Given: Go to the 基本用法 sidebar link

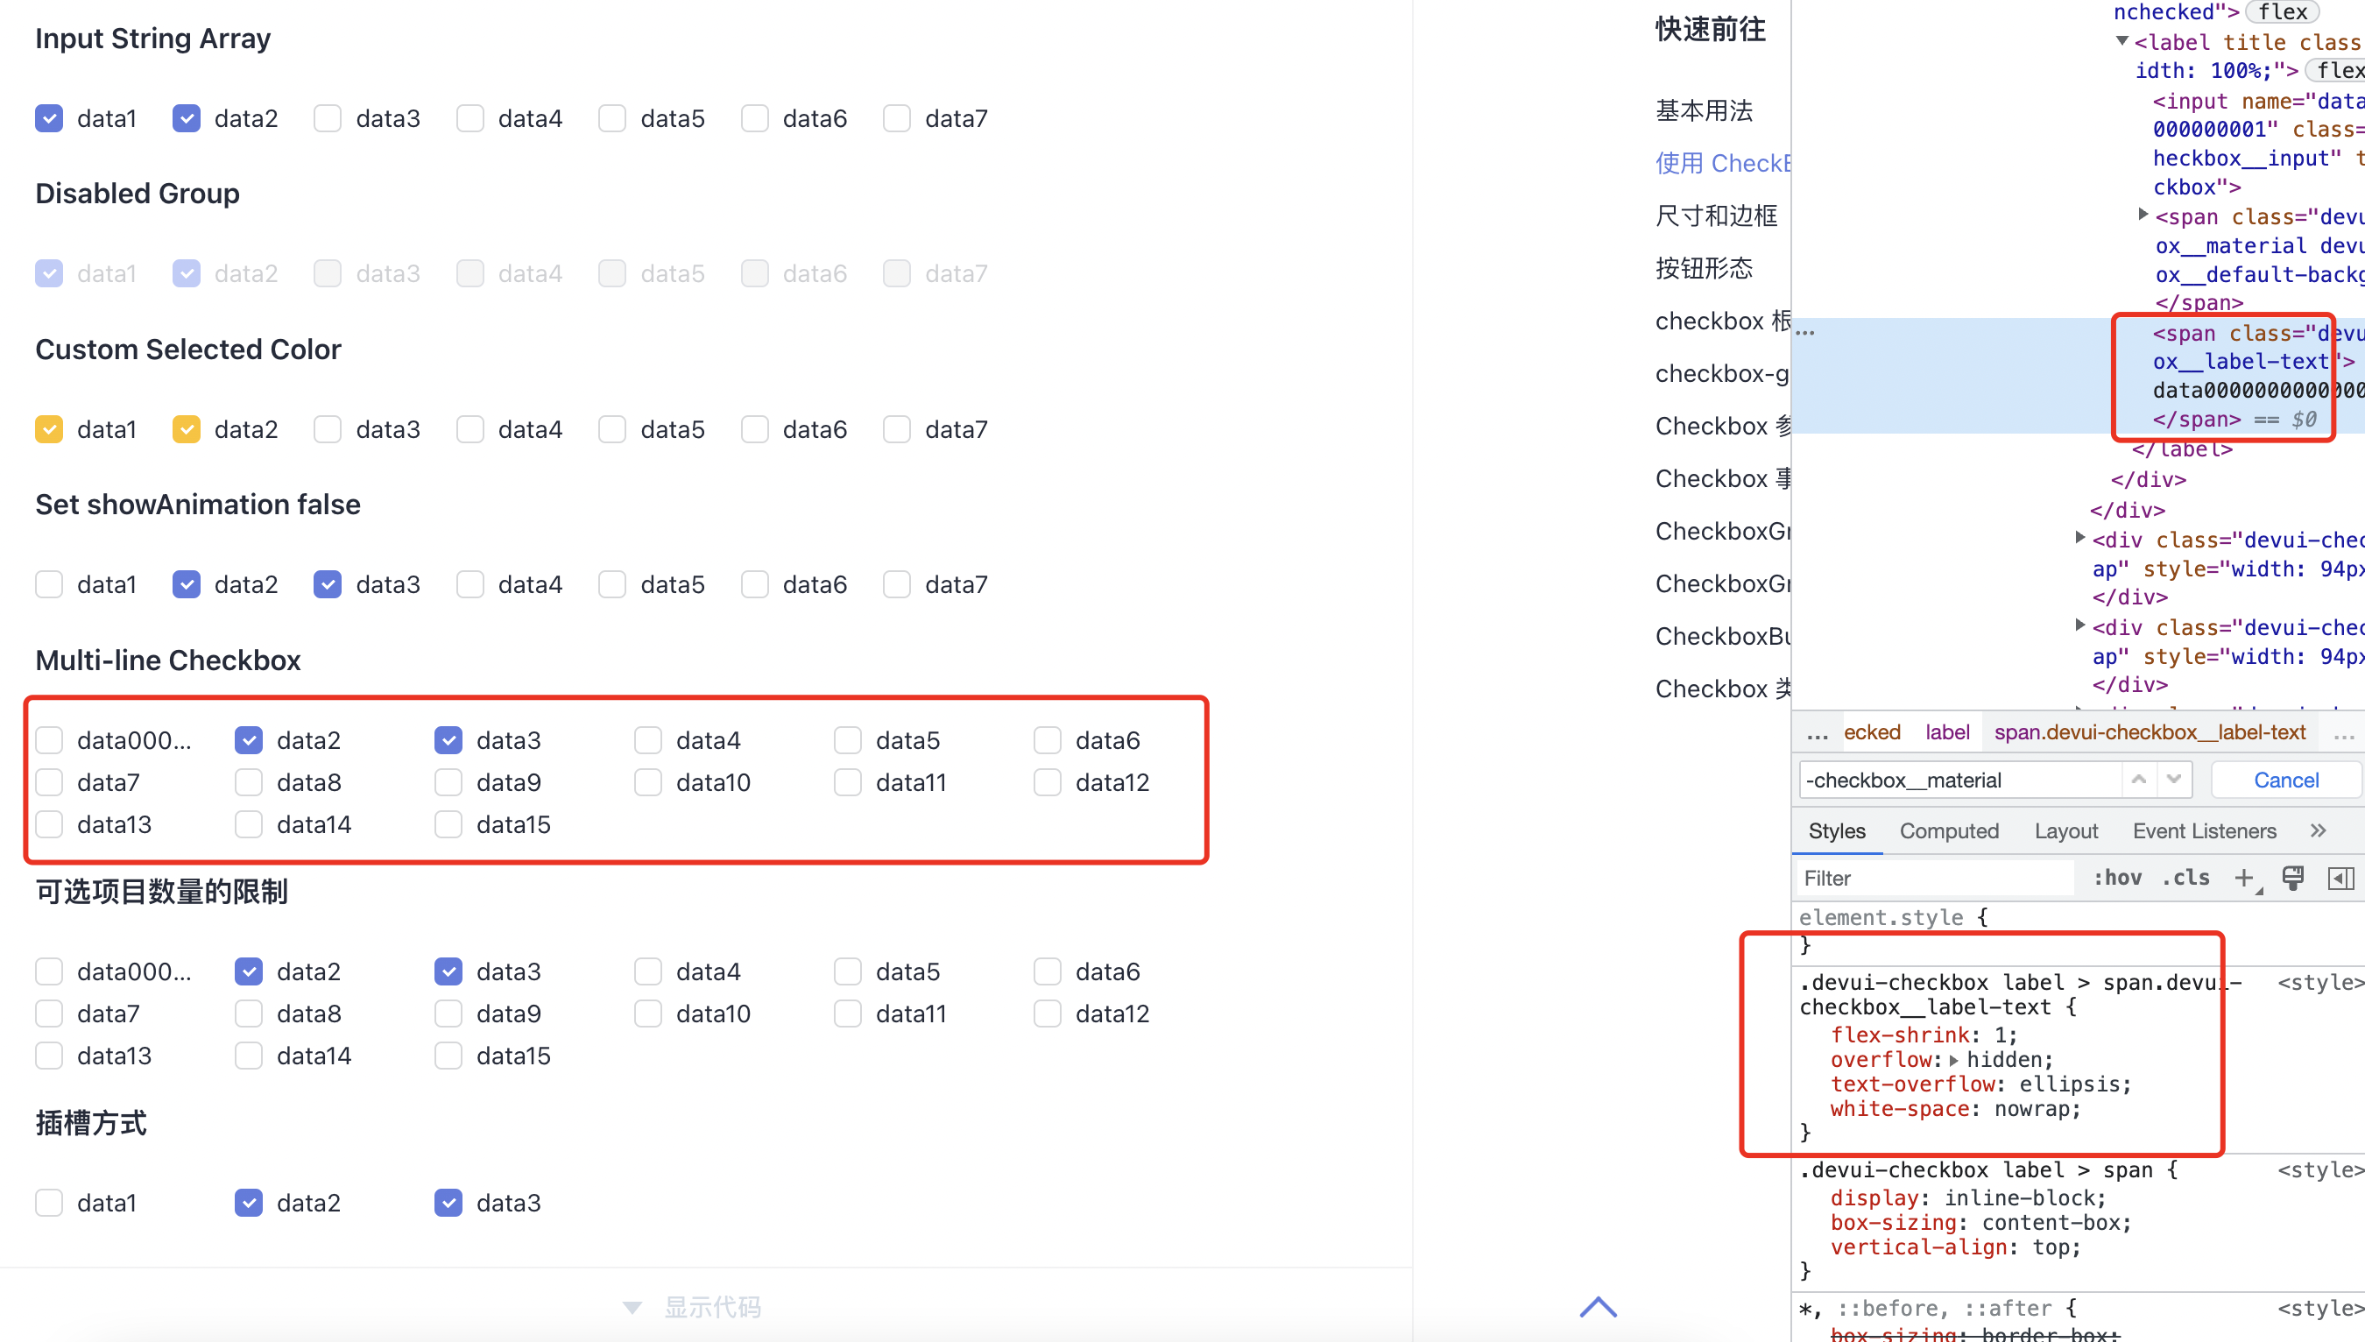Looking at the screenshot, I should [x=1704, y=110].
